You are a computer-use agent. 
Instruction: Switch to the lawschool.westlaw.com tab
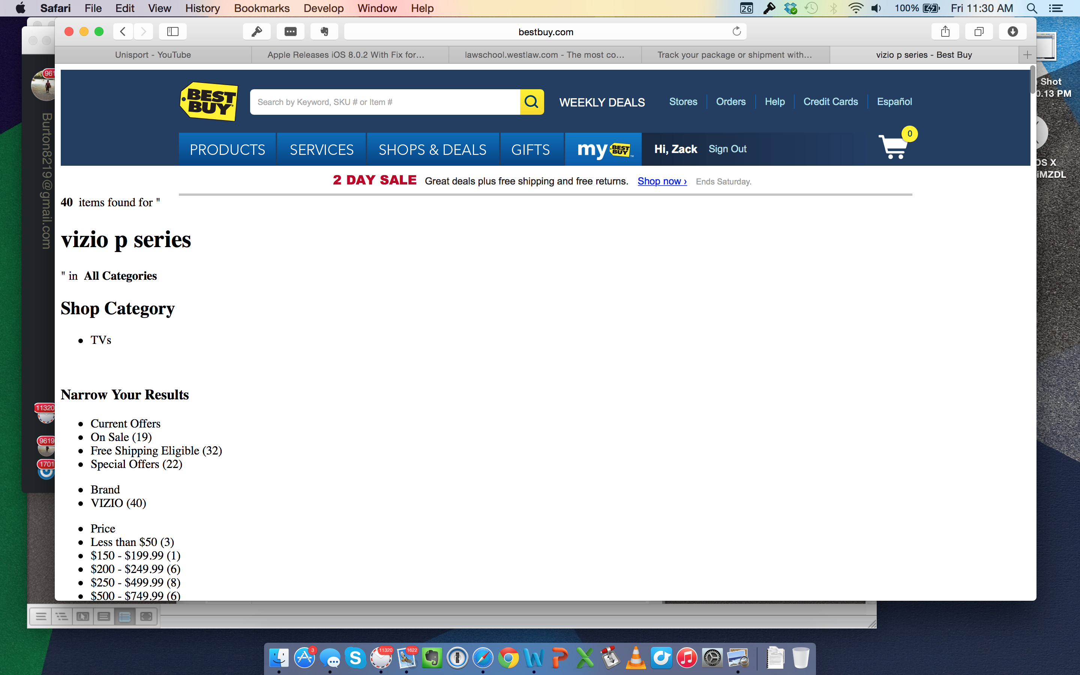coord(545,55)
